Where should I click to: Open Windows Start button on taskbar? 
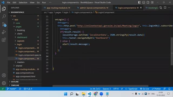point(65,94)
